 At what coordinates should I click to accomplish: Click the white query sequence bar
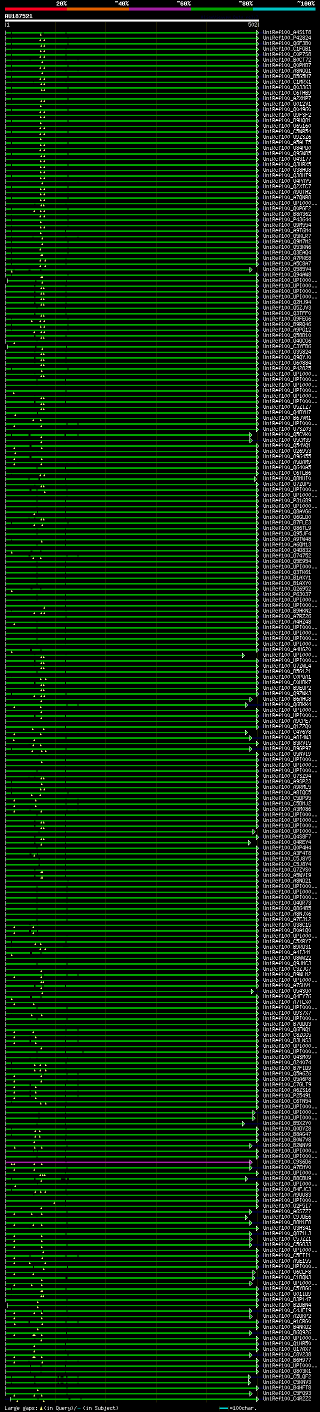point(132,21)
